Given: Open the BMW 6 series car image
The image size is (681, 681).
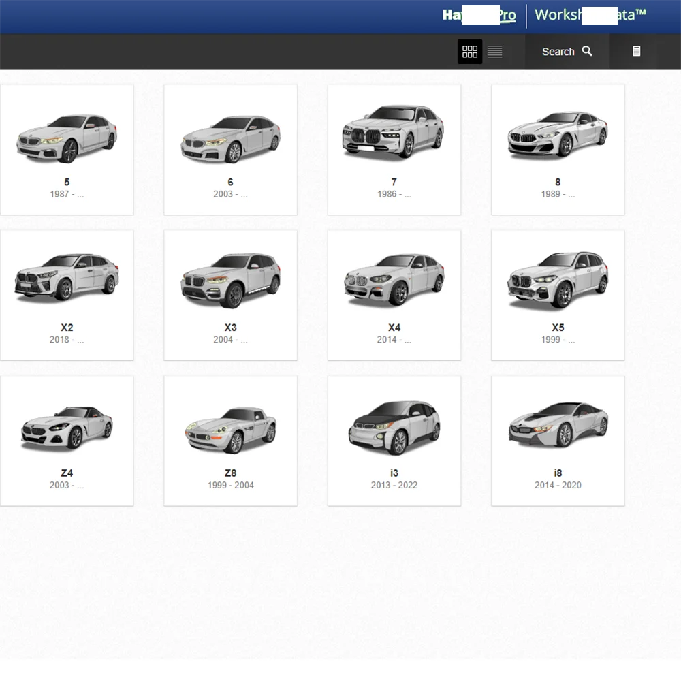Looking at the screenshot, I should pos(231,138).
